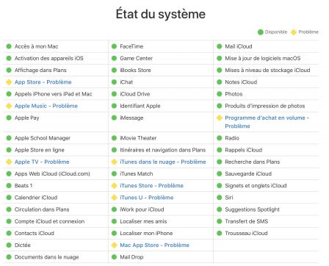Select Apple School Manager entry
329x266 pixels.
(x=43, y=138)
